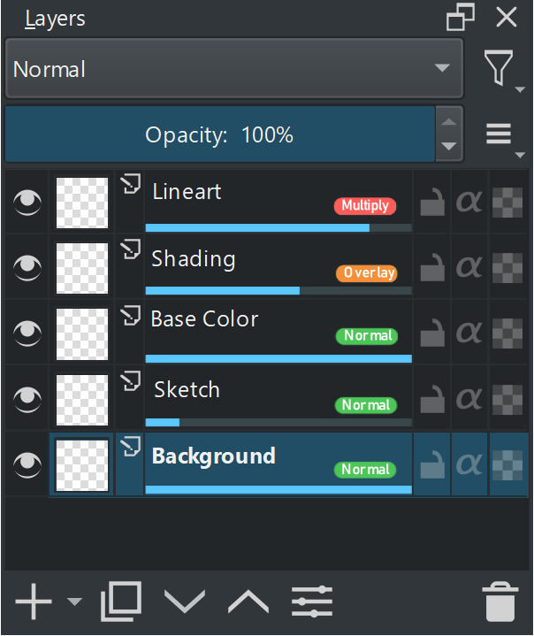Viewport: 534px width, 636px height.
Task: Float the Layers docker panel
Action: coord(461,18)
